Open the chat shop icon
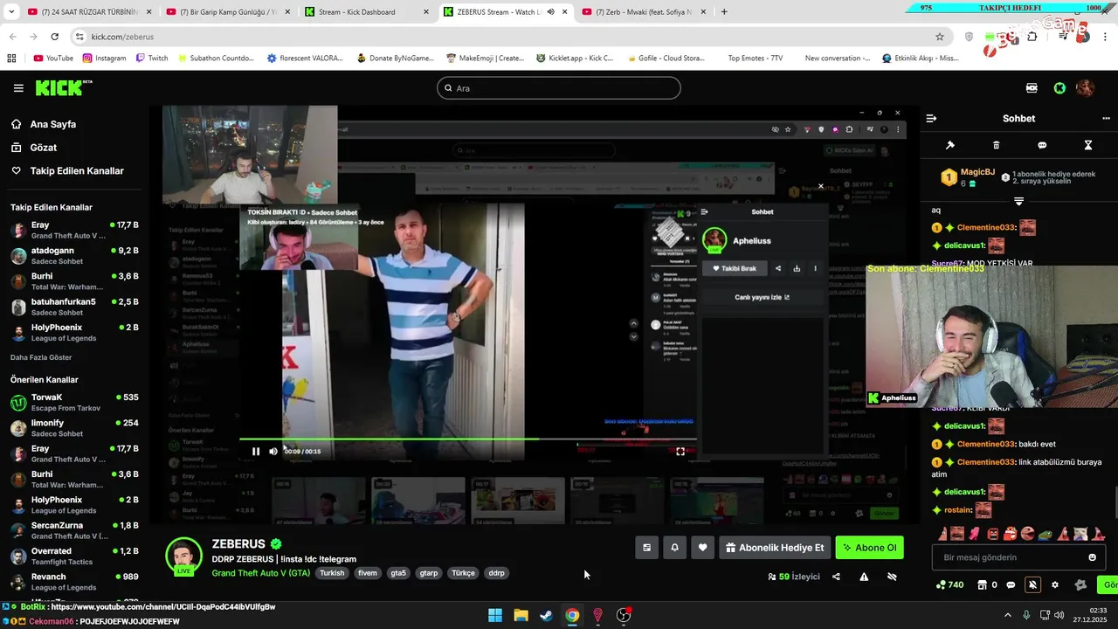Image resolution: width=1118 pixels, height=629 pixels. tap(982, 585)
